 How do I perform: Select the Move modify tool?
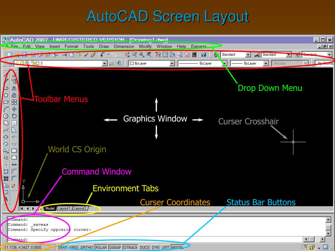pos(14,109)
